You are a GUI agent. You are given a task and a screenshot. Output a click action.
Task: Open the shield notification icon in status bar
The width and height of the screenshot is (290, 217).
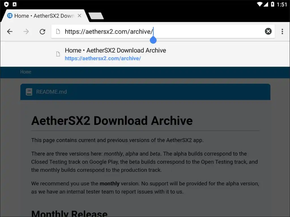[x=6, y=4]
